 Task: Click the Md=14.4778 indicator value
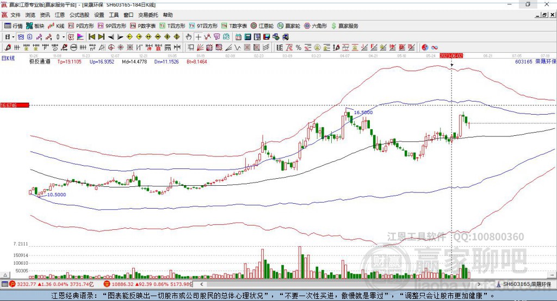point(134,62)
